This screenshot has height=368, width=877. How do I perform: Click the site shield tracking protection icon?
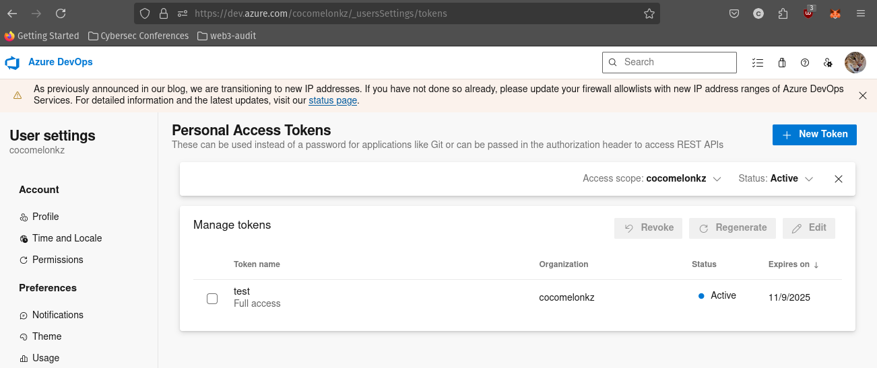(145, 13)
